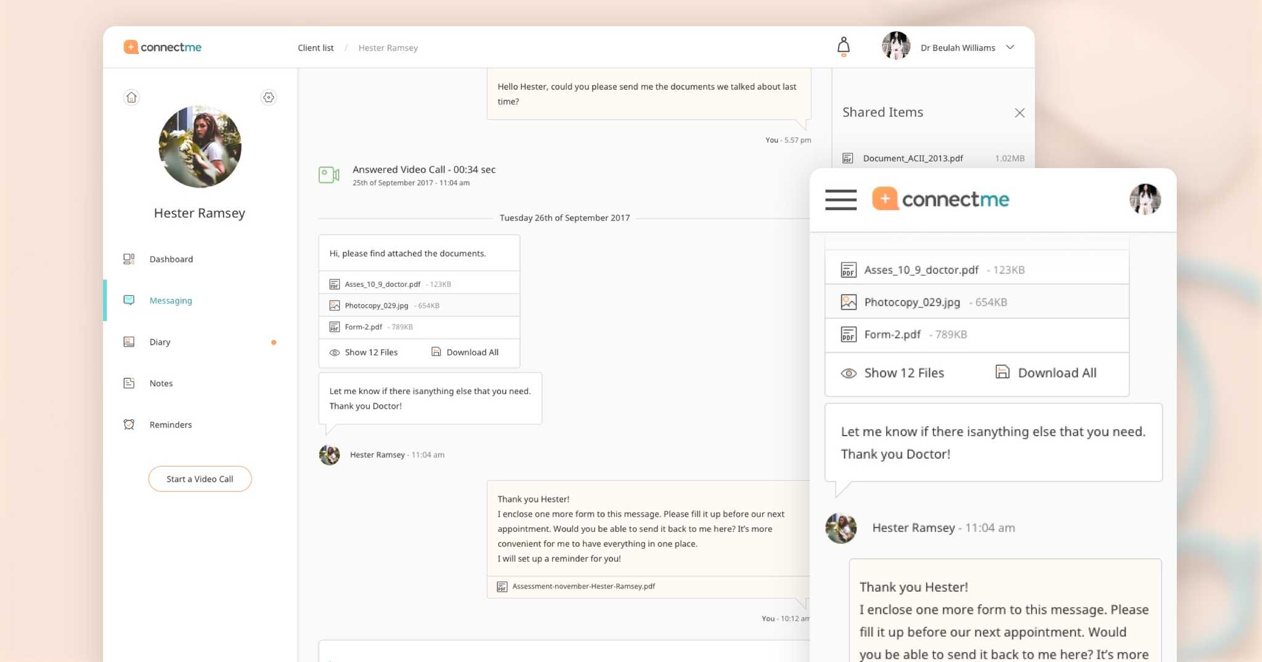Click Hester Ramsey's avatar in mobile chat
The width and height of the screenshot is (1262, 662).
tap(841, 528)
